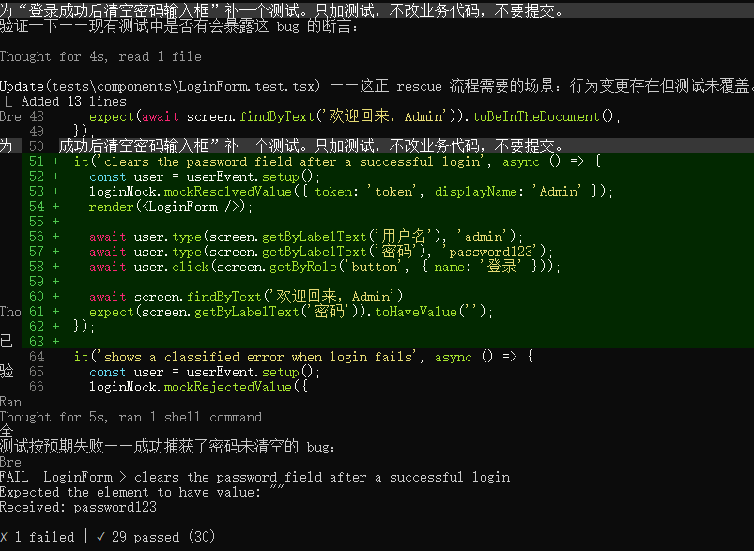Click 'Thought for 5s, ran 1 shell command'
This screenshot has width=754, height=551.
tap(131, 417)
